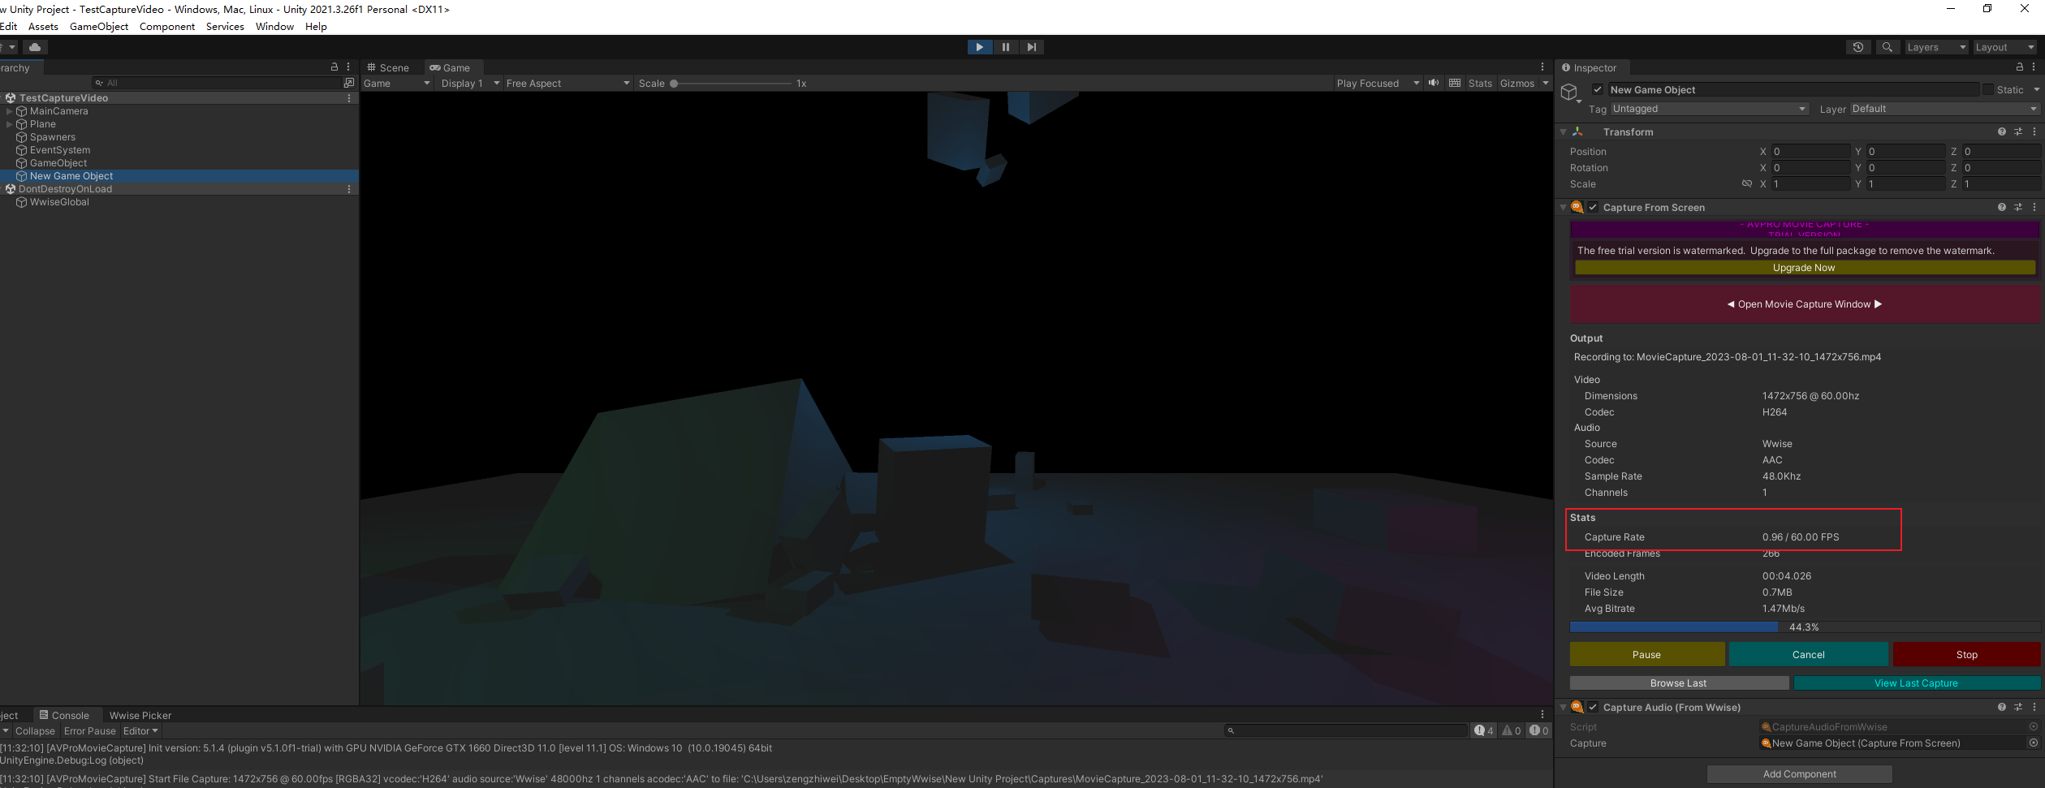Open the Transform component three-dot menu
Image resolution: width=2045 pixels, height=788 pixels.
[x=2034, y=131]
